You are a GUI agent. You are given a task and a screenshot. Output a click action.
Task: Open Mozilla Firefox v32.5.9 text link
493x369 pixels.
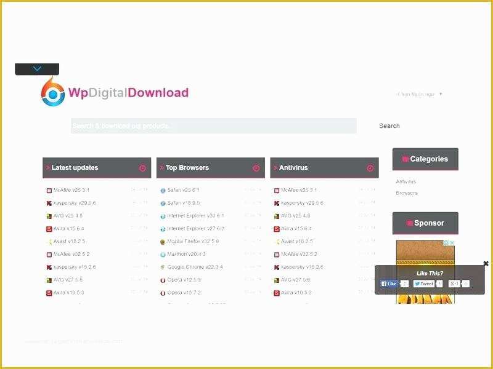pyautogui.click(x=193, y=241)
